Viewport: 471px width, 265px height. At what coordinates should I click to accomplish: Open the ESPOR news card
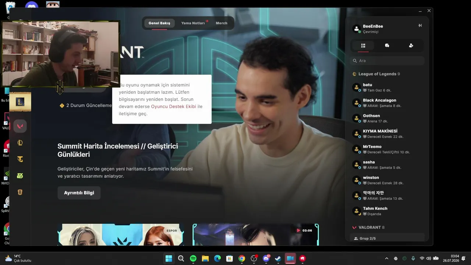(121, 234)
